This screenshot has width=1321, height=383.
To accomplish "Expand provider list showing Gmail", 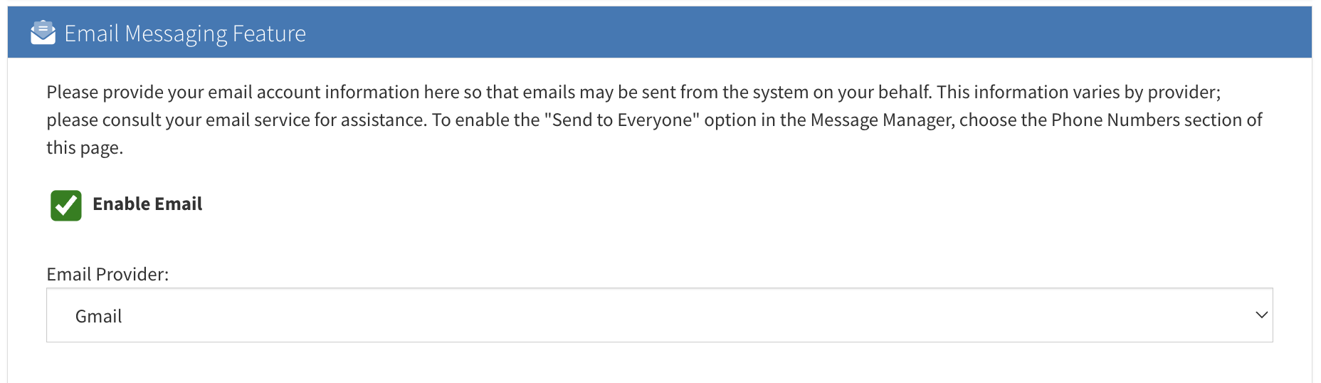I will click(x=659, y=315).
